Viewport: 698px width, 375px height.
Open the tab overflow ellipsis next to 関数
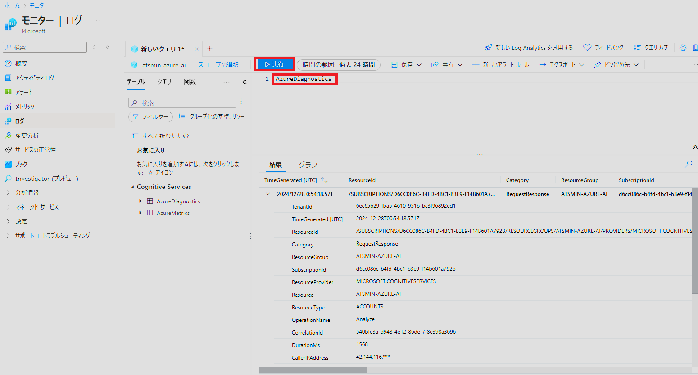point(227,82)
